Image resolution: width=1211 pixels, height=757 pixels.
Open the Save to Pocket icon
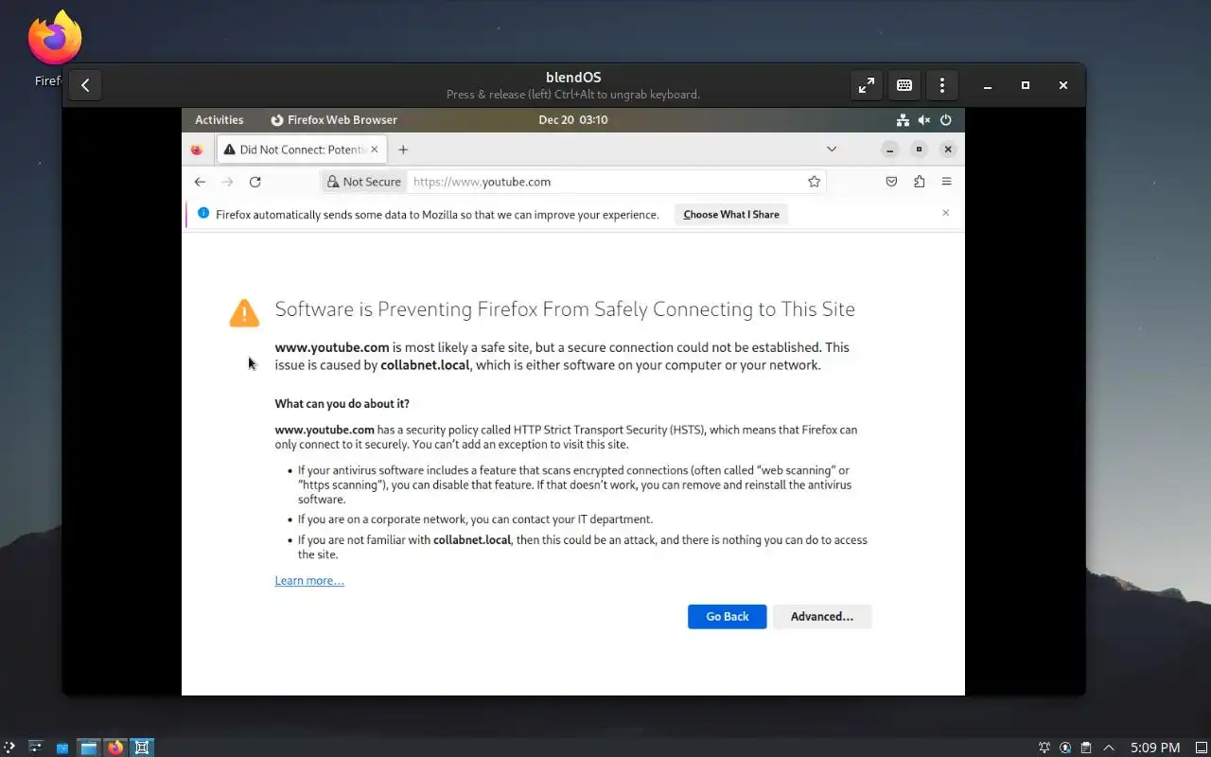[x=891, y=182]
